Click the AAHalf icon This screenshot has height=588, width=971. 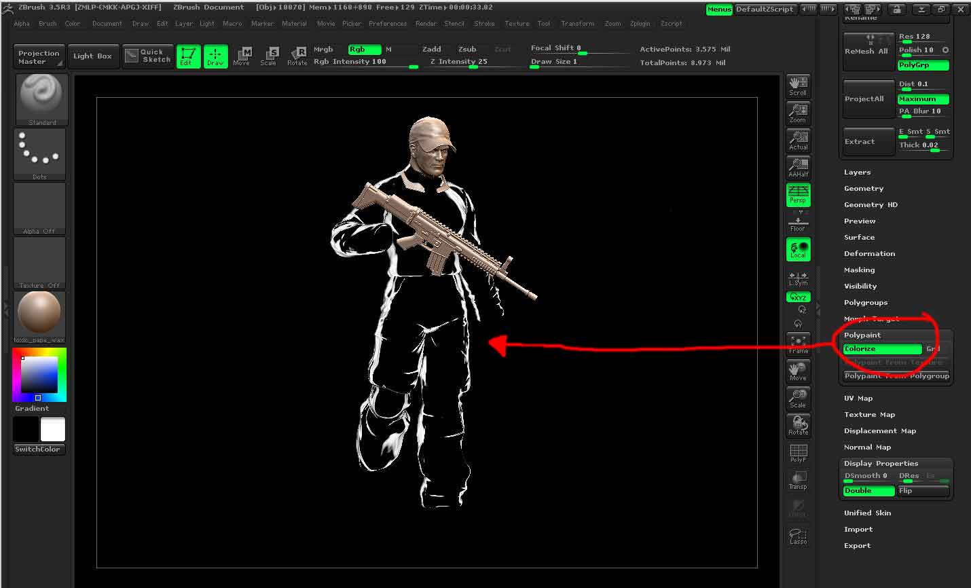799,168
